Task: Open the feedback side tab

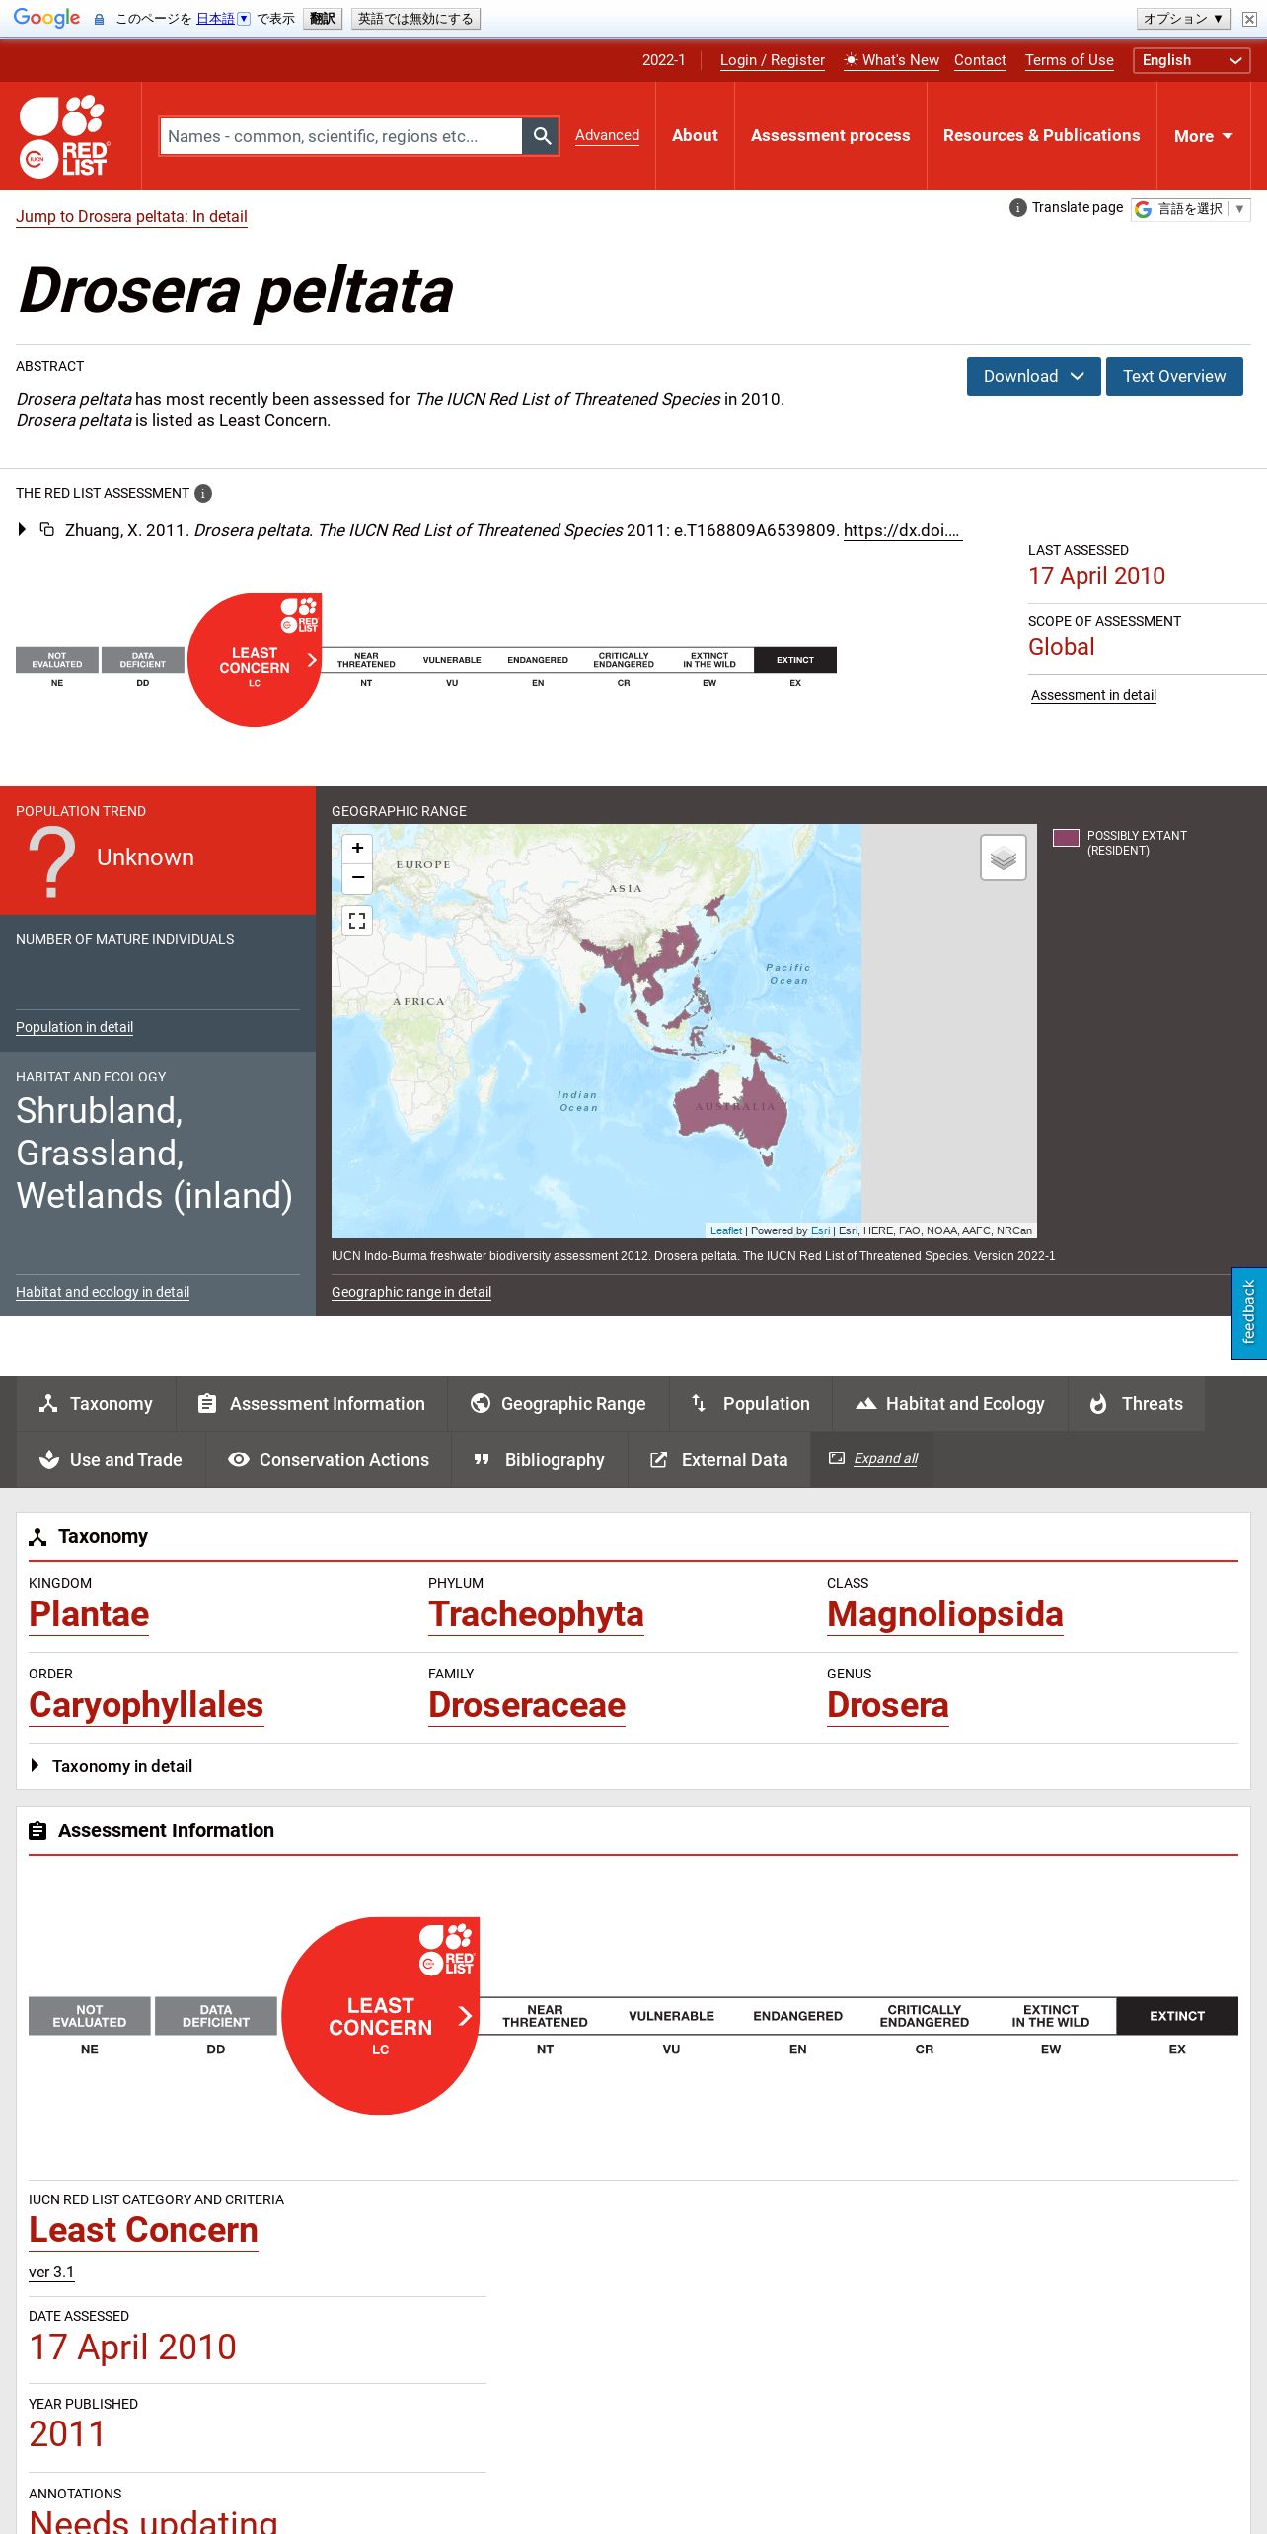Action: coord(1249,1313)
